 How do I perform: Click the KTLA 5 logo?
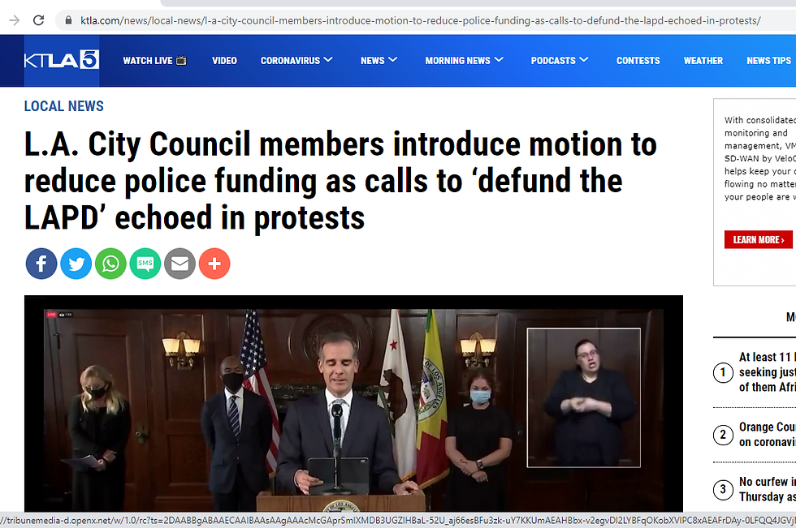tap(62, 60)
